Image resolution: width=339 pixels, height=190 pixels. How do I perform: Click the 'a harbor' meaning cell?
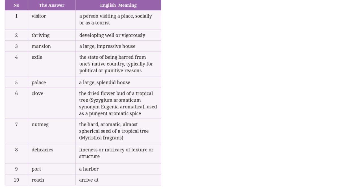118,169
